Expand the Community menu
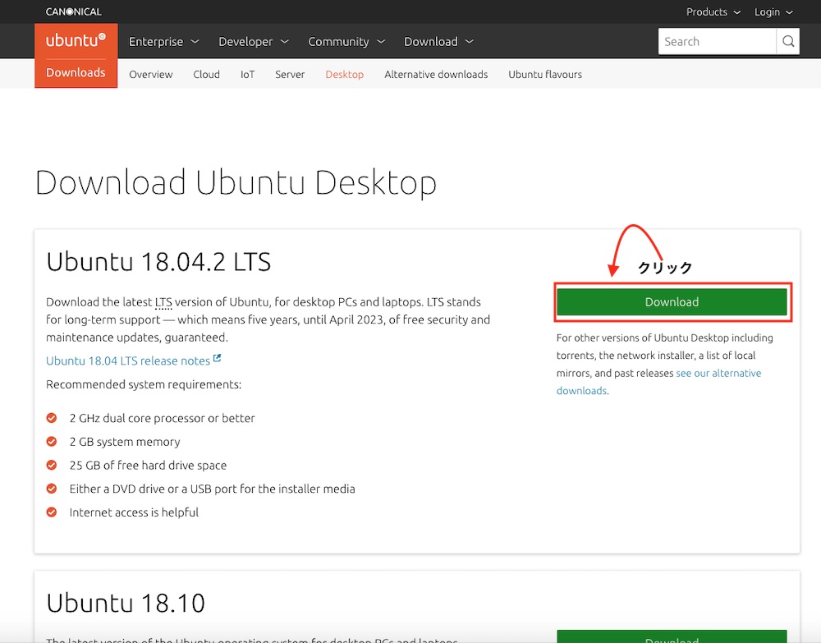The height and width of the screenshot is (643, 821). pyautogui.click(x=346, y=41)
